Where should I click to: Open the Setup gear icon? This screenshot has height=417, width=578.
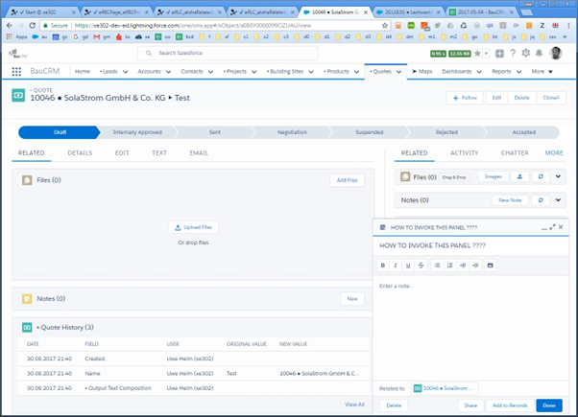(525, 54)
